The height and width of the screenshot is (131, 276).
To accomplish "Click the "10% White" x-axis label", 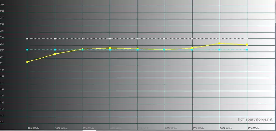I will click(x=33, y=128).
